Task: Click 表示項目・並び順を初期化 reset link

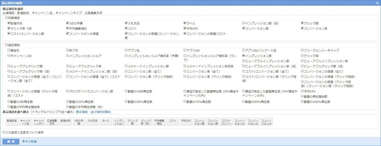Action: tap(93, 112)
